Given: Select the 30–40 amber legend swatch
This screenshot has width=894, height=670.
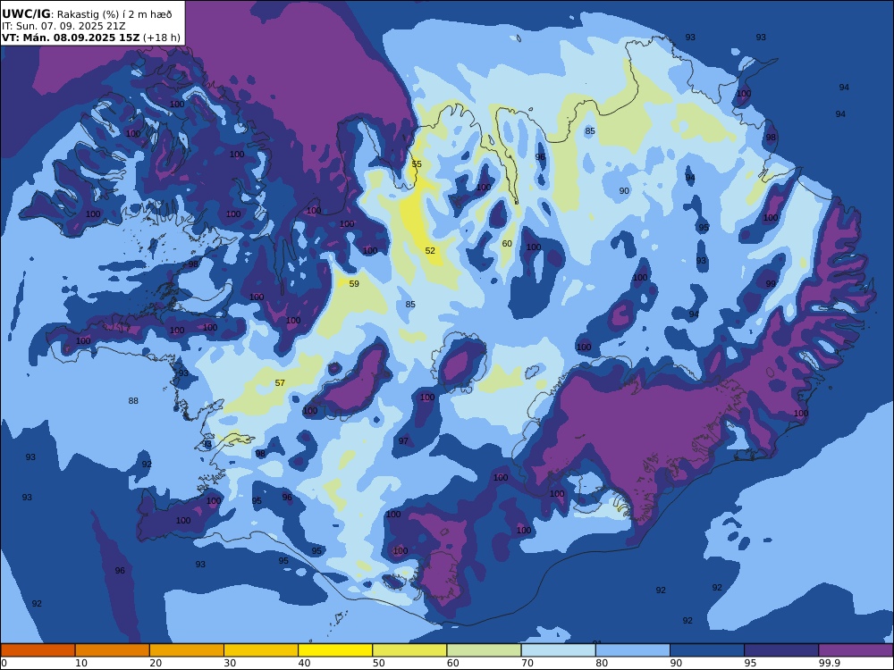Looking at the screenshot, I should (x=261, y=650).
